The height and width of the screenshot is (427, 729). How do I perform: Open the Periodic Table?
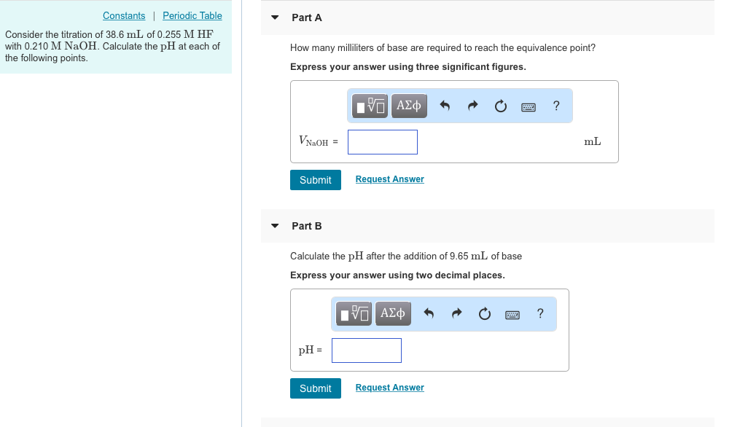(x=192, y=15)
